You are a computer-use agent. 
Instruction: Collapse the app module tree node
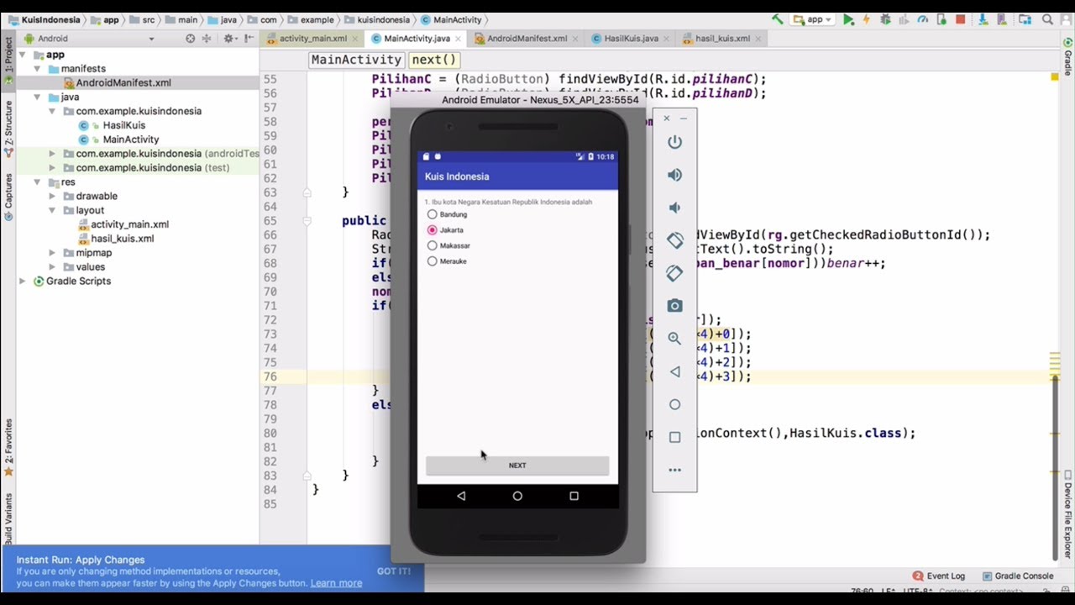tap(23, 55)
